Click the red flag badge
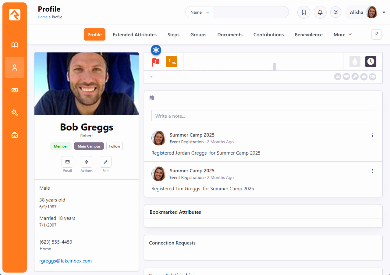Image resolution: width=390 pixels, height=275 pixels. point(156,62)
